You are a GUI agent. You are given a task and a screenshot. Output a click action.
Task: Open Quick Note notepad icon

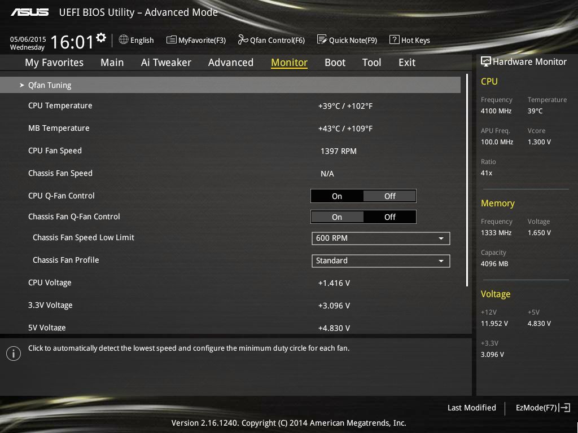[322, 40]
